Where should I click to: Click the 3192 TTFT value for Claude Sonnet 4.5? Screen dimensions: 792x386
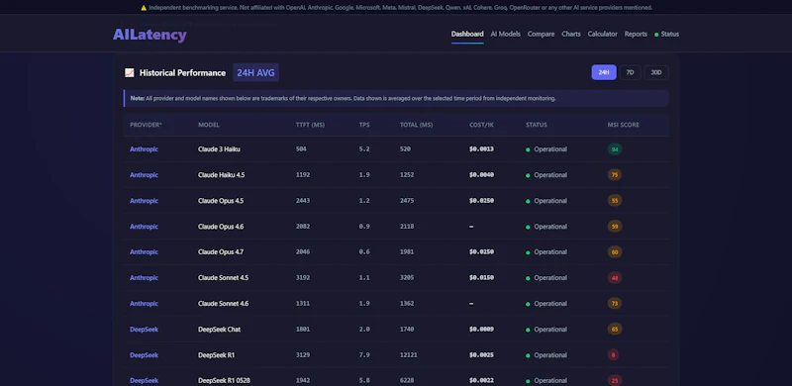click(x=303, y=277)
